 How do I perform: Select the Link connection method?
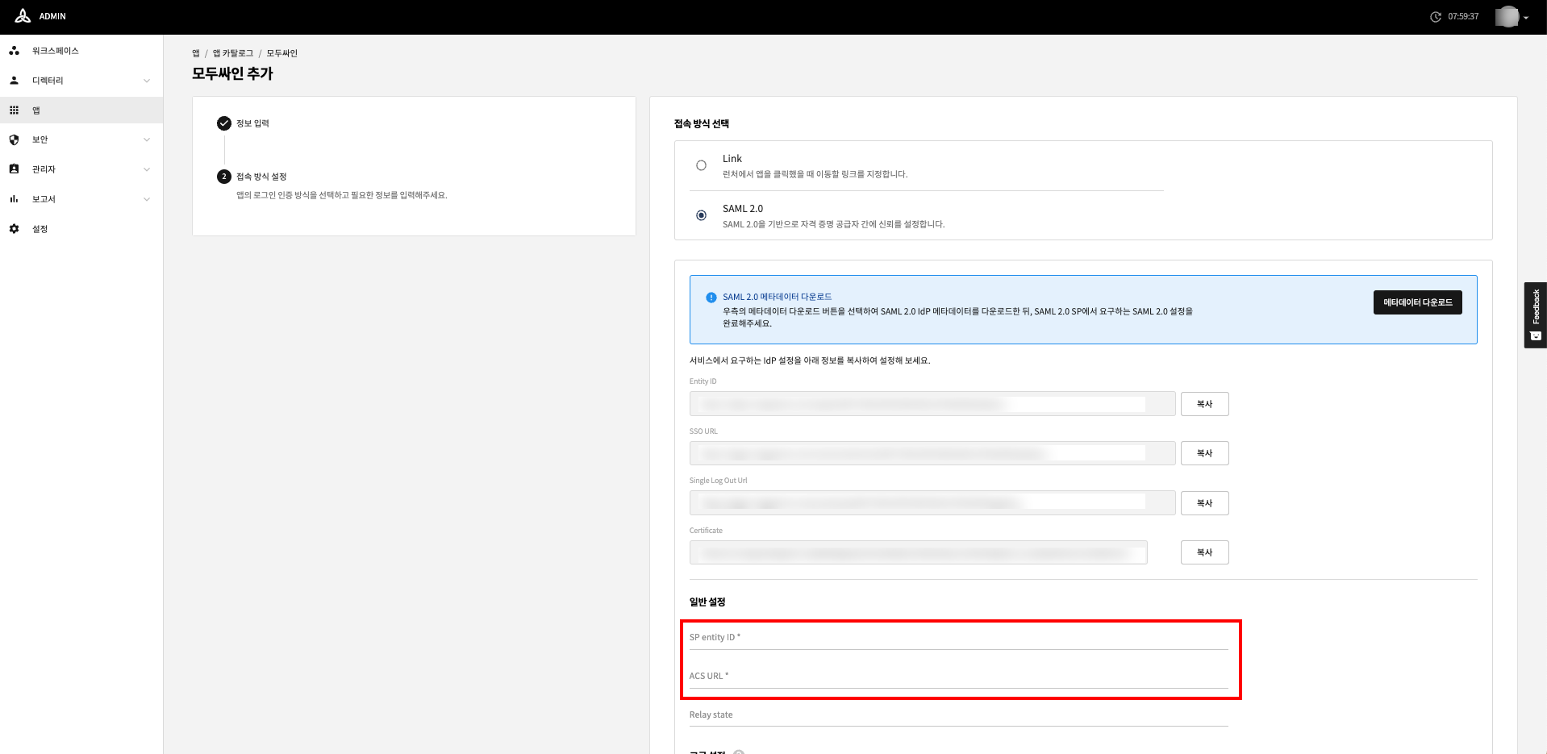click(x=701, y=165)
